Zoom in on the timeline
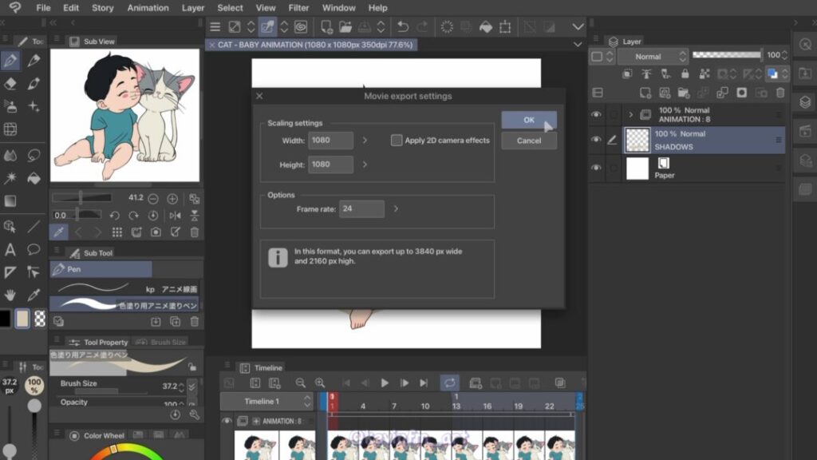Image resolution: width=817 pixels, height=460 pixels. [x=320, y=383]
